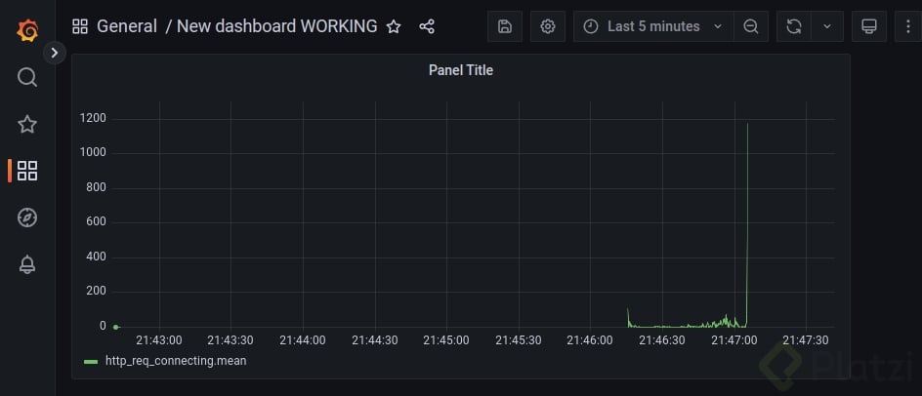This screenshot has width=922, height=396.
Task: Open the search dashboards magnifier icon
Action: (x=27, y=77)
